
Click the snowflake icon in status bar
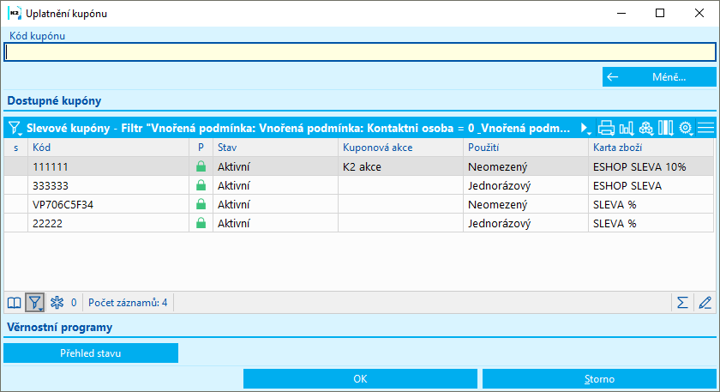click(57, 303)
